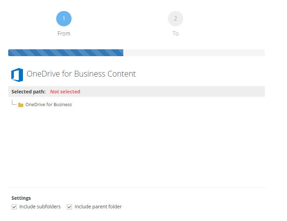Click the OneDrive for Business Content heading
287x221 pixels.
pyautogui.click(x=81, y=74)
